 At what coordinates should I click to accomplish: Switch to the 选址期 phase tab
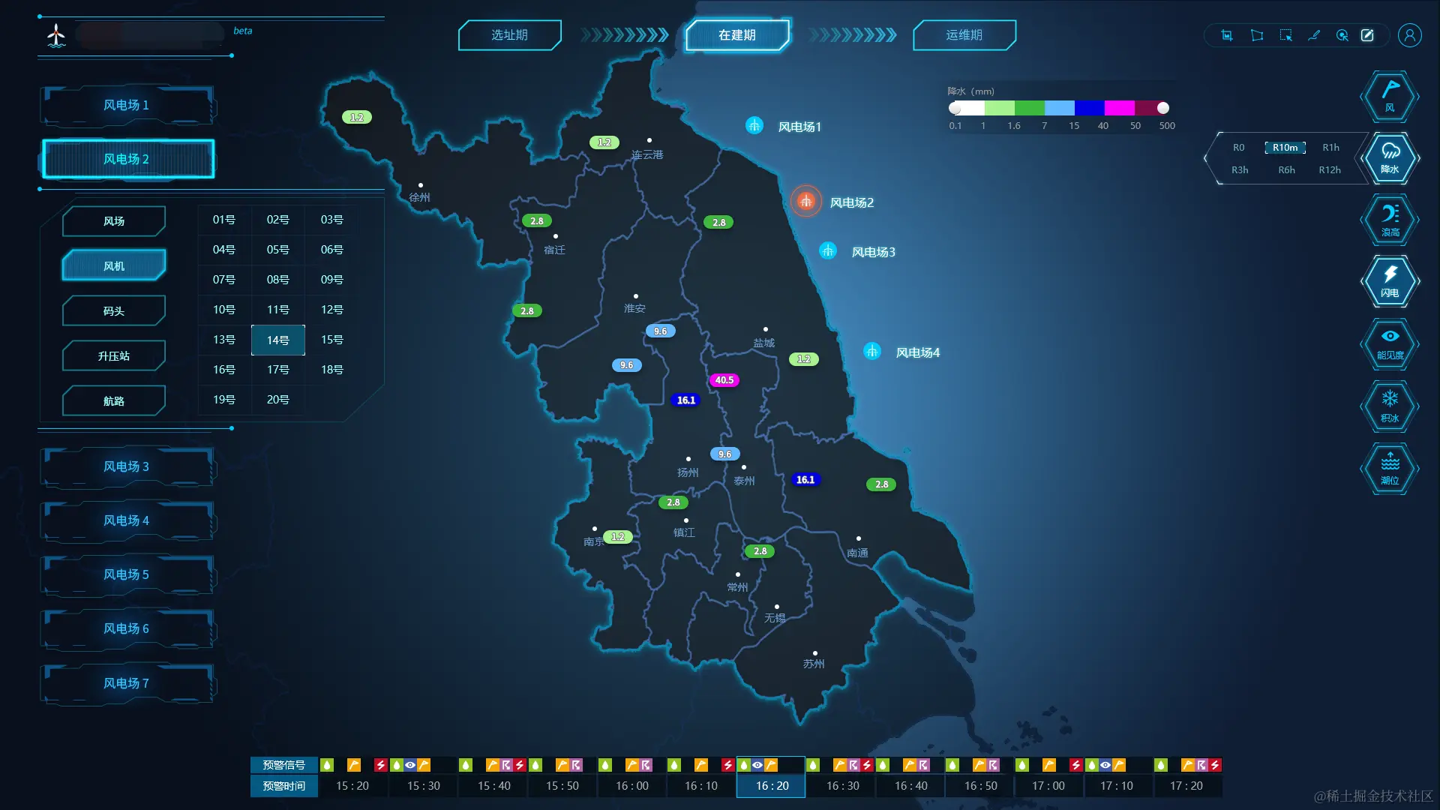509,35
